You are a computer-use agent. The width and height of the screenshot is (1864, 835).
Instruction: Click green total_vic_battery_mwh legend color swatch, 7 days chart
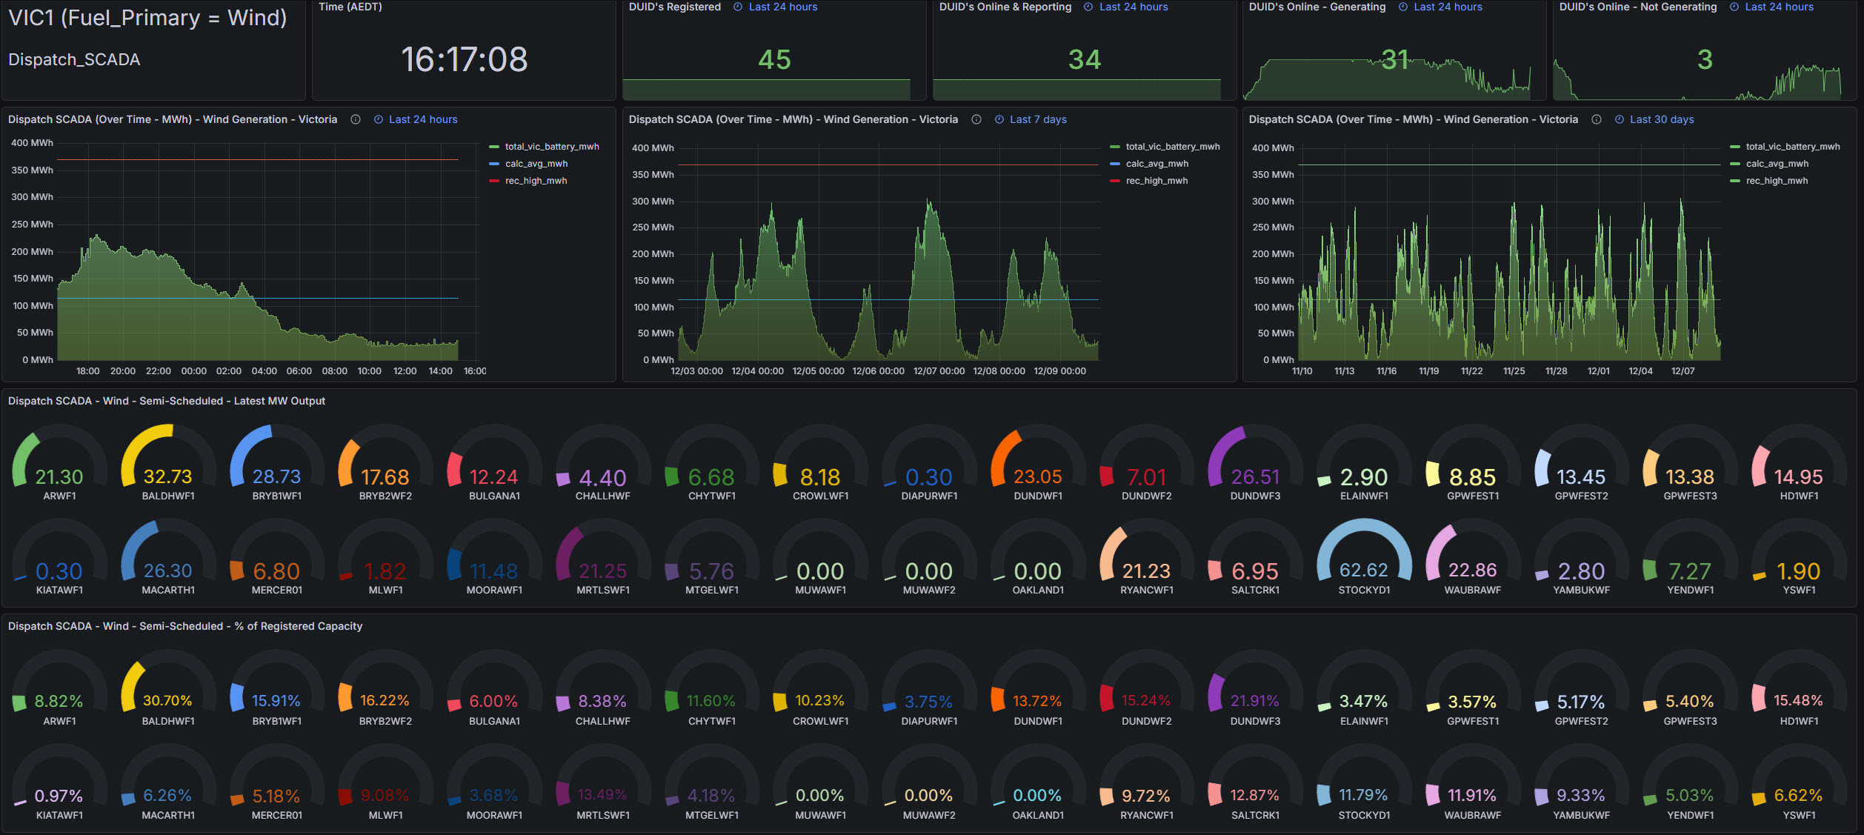[x=1115, y=147]
